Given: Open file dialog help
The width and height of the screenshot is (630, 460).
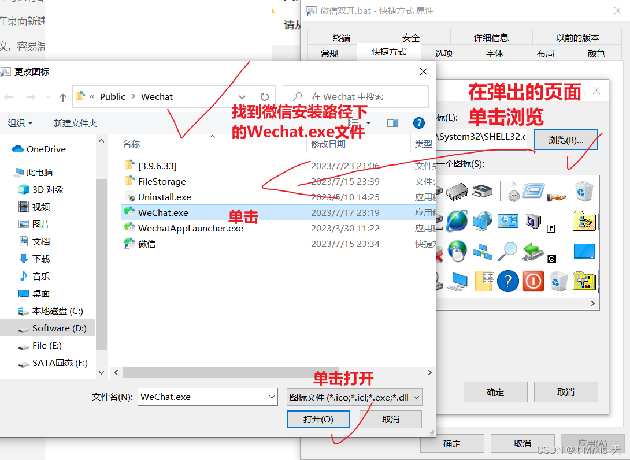Looking at the screenshot, I should (x=418, y=123).
